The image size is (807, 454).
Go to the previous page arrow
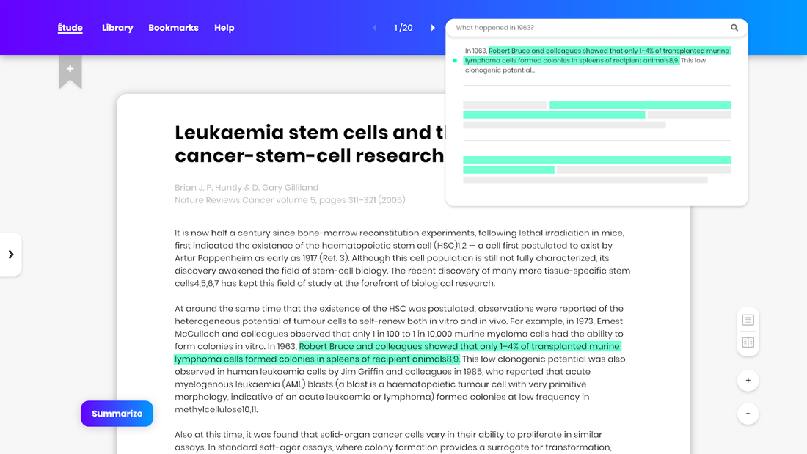(374, 28)
